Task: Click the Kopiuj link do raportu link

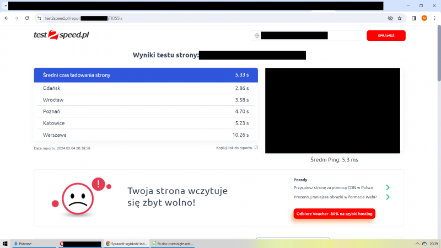Action: [x=234, y=148]
